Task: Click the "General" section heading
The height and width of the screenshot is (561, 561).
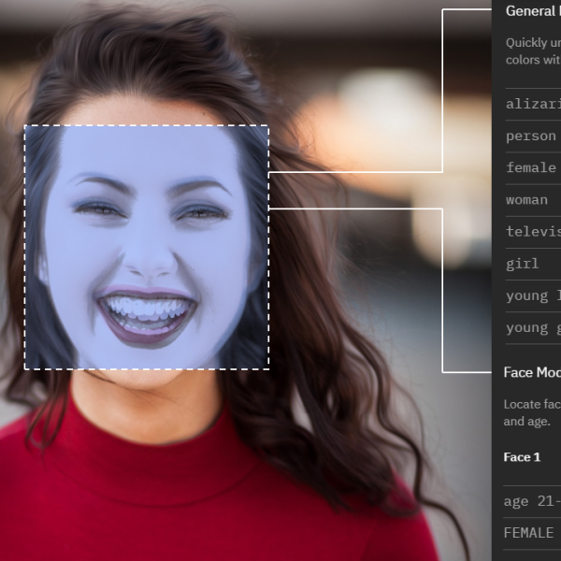Action: coord(533,11)
